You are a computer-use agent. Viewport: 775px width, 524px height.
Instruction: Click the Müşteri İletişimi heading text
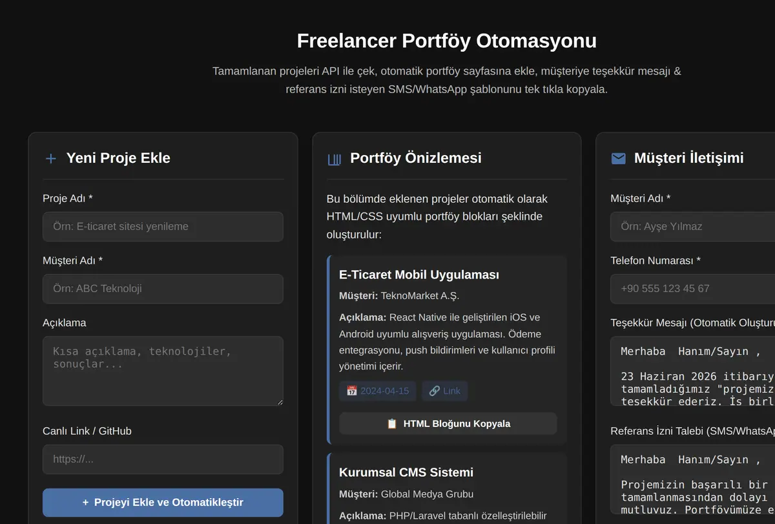pos(689,158)
